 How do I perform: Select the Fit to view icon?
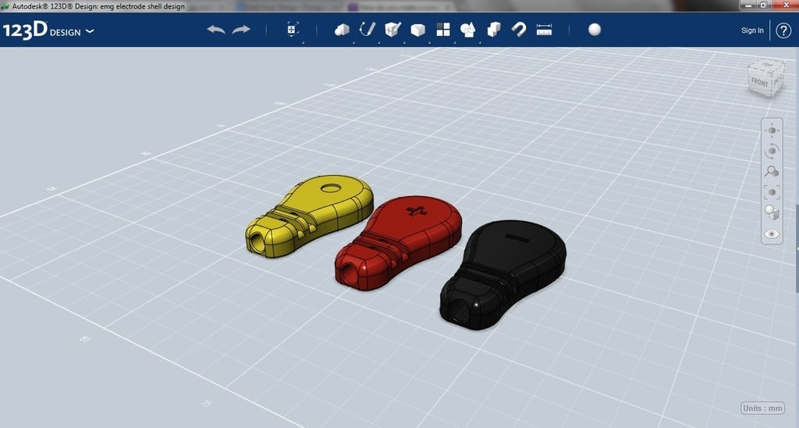tap(772, 192)
